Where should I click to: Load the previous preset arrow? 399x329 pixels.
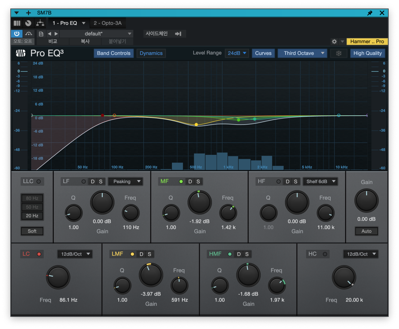pos(49,34)
